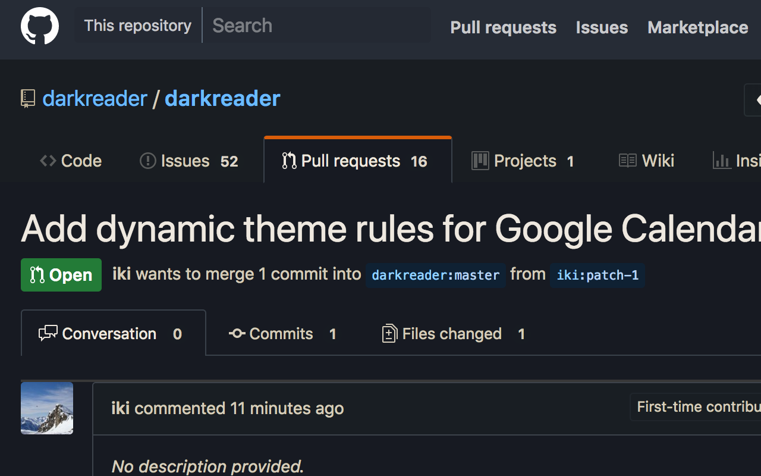Open the Marketplace menu item
The height and width of the screenshot is (476, 761).
point(697,27)
